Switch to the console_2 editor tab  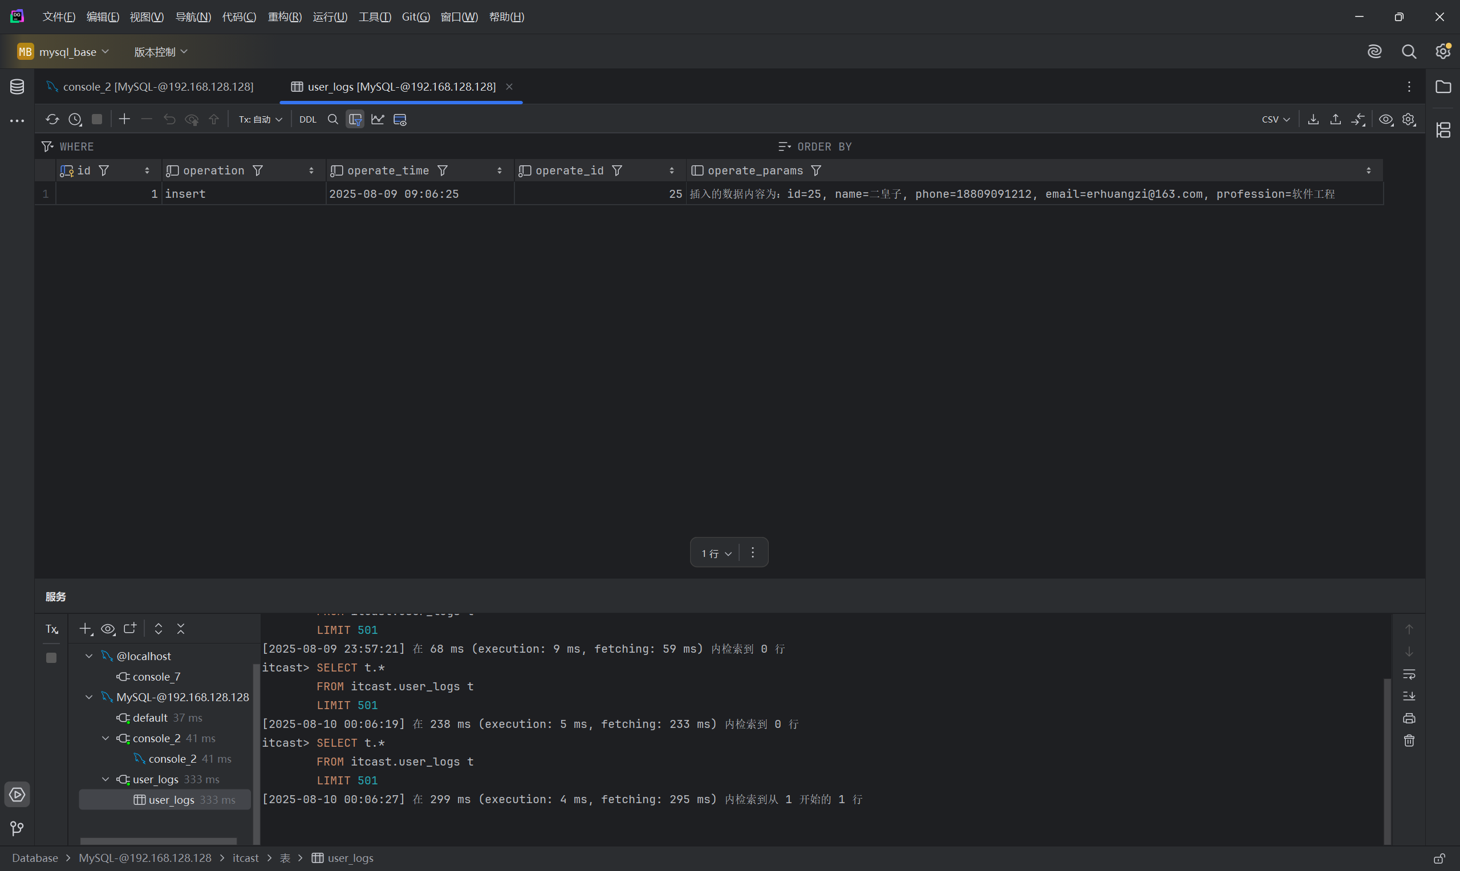pyautogui.click(x=157, y=87)
